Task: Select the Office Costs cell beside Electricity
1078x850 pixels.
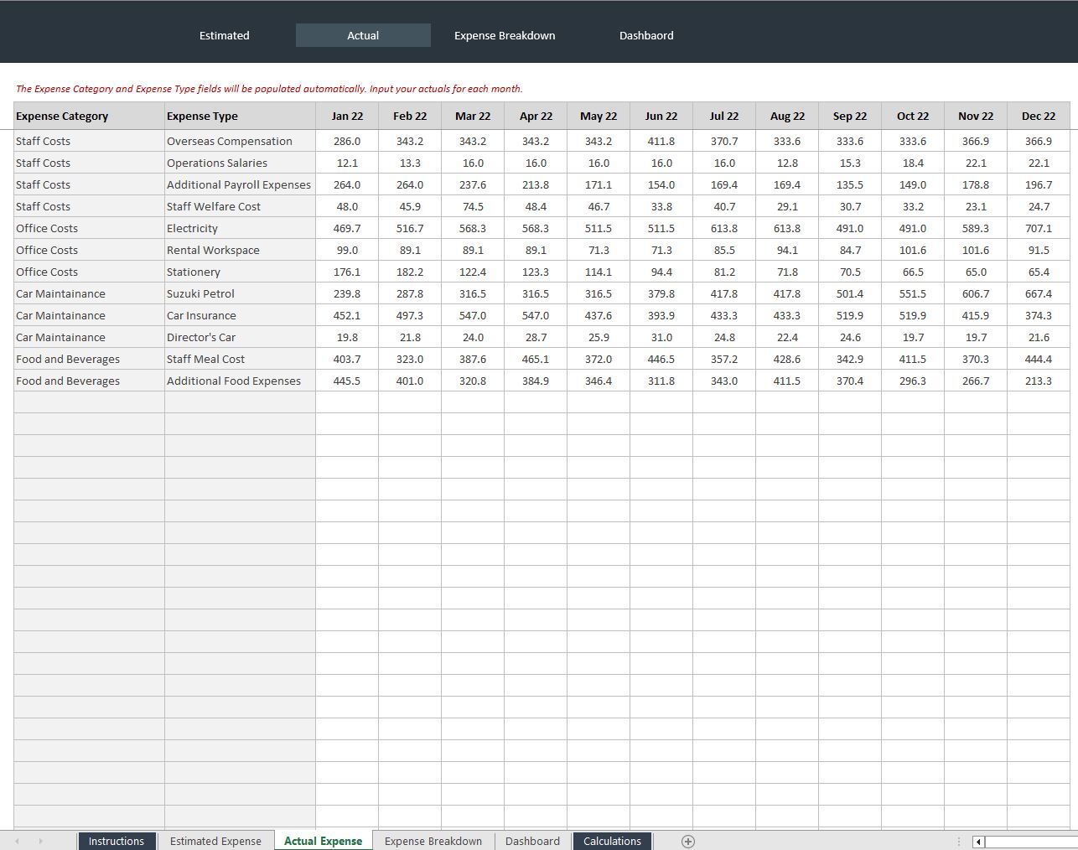Action: (89, 228)
